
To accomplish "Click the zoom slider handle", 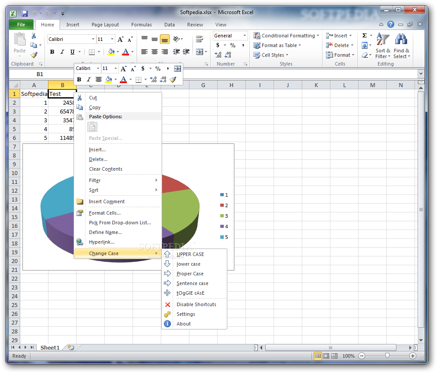I will (387, 356).
